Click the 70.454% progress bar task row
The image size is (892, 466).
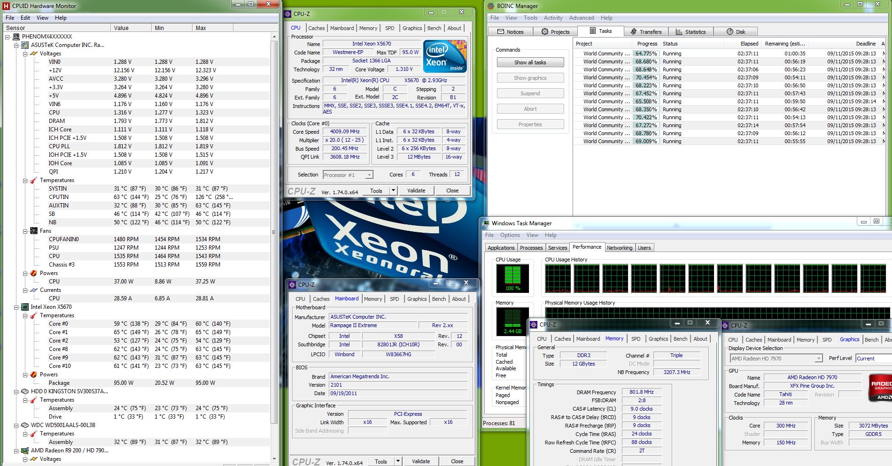point(729,77)
